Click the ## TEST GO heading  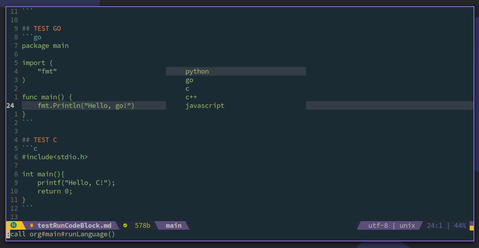pyautogui.click(x=41, y=28)
